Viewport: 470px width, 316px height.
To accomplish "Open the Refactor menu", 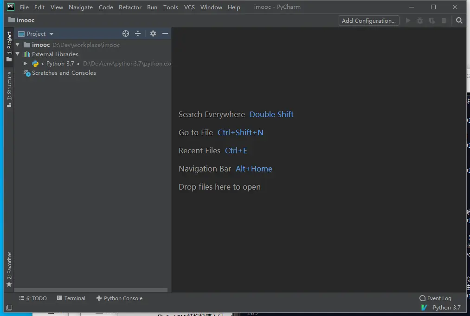I will pos(130,7).
